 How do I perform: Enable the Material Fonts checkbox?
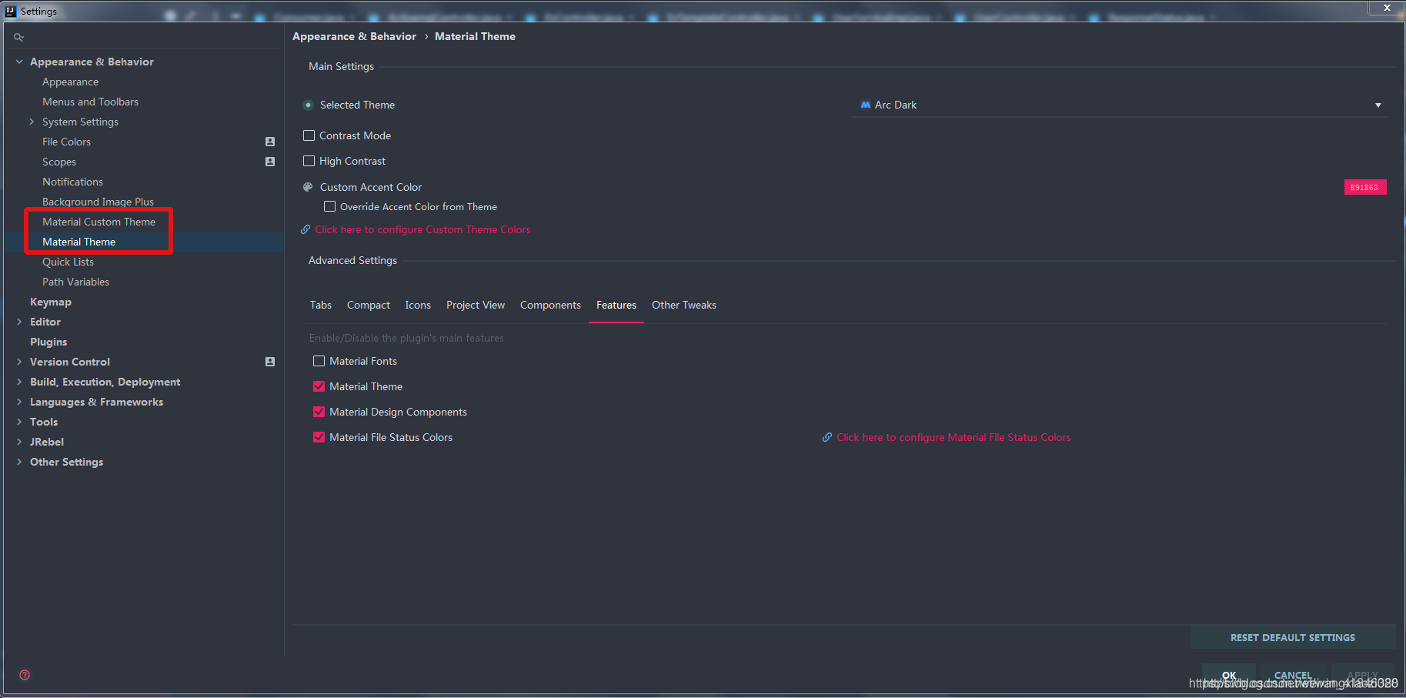point(319,361)
